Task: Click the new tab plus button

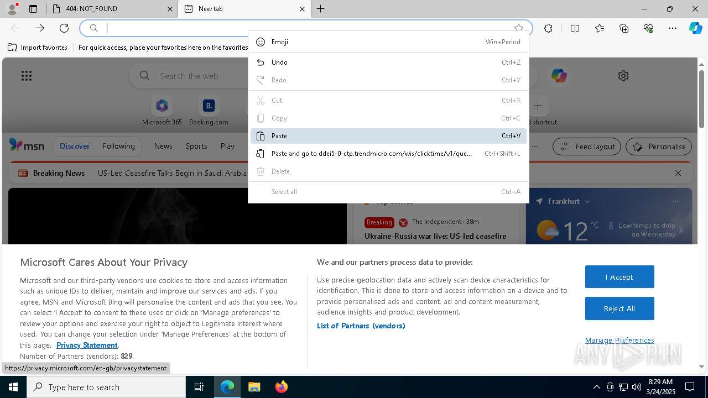Action: pos(320,9)
